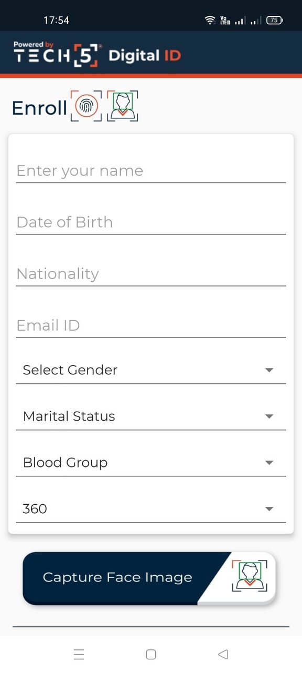Select the Email ID input field
302x673 pixels.
click(x=150, y=325)
